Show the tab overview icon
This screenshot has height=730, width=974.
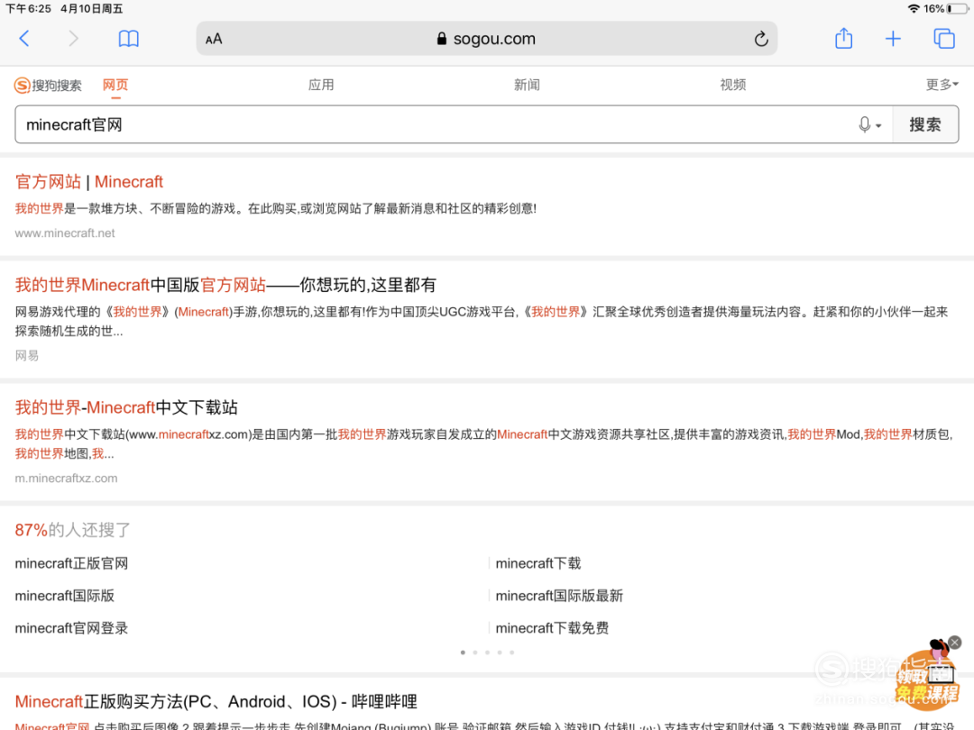[x=944, y=39]
